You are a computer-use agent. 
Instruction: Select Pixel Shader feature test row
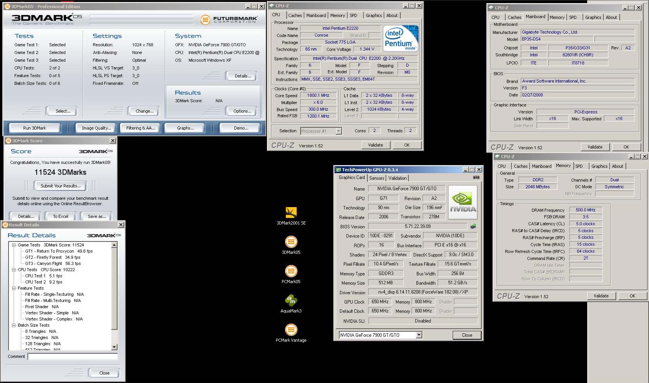[42, 307]
